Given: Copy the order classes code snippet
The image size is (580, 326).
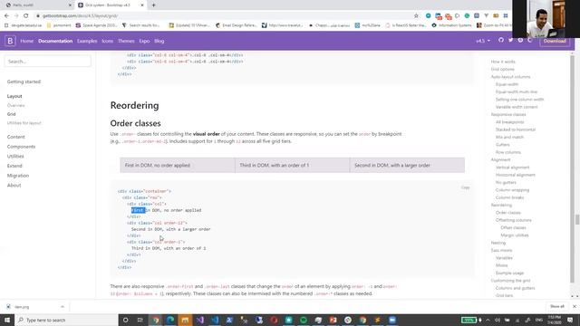Looking at the screenshot, I should click(x=465, y=187).
